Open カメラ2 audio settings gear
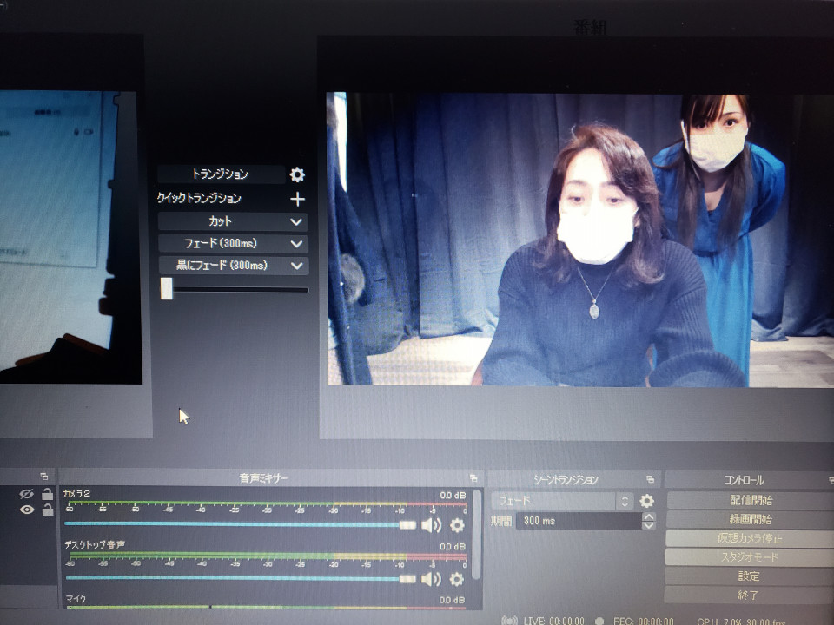834x625 pixels. pos(457,525)
